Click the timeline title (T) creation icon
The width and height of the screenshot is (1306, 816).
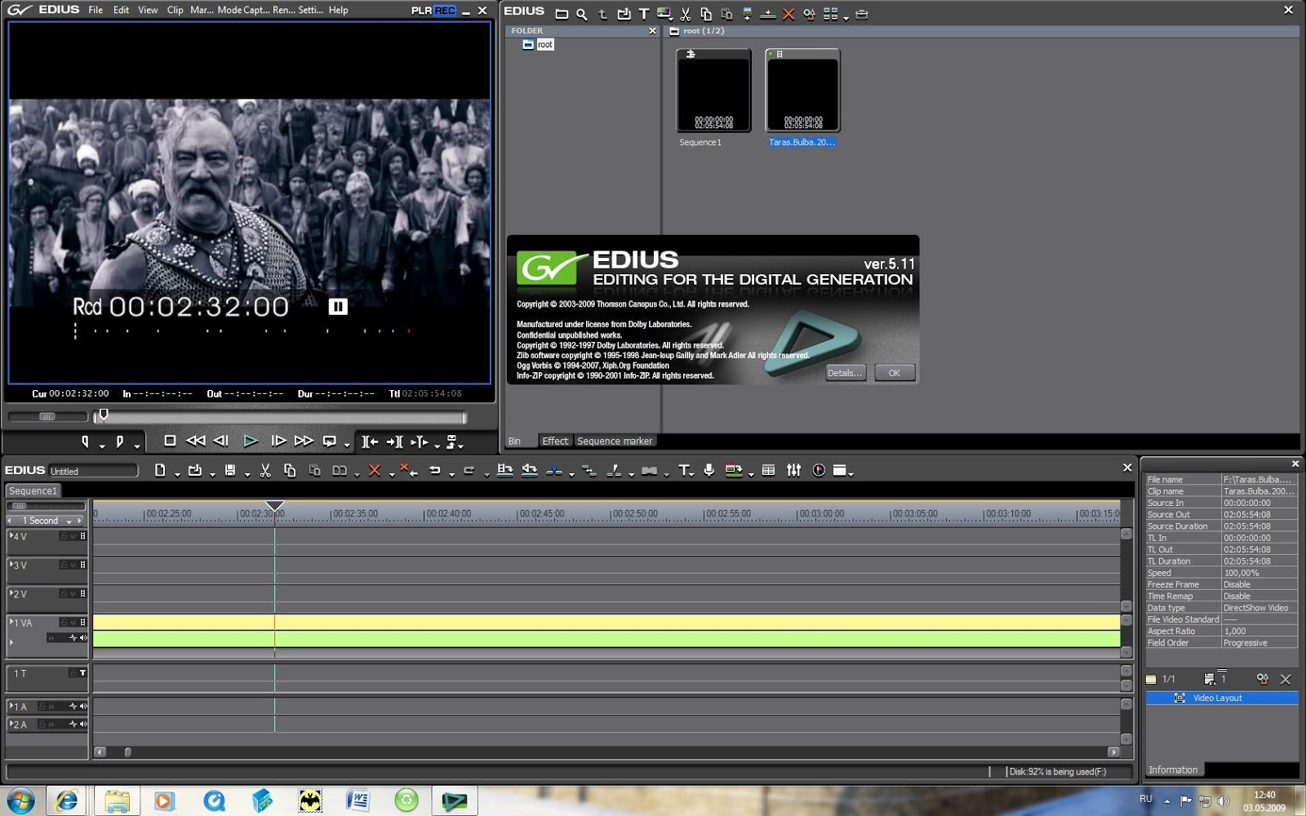[684, 470]
